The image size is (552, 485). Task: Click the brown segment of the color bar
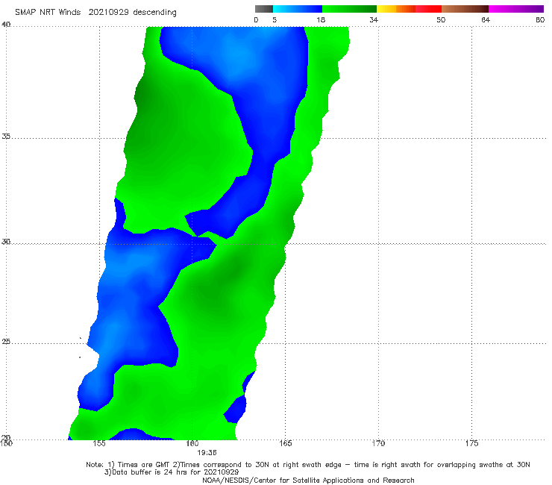465,9
